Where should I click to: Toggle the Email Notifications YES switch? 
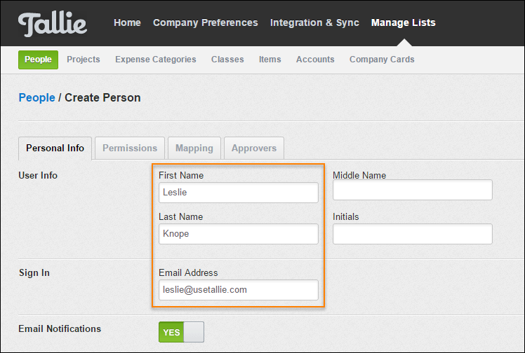click(181, 332)
